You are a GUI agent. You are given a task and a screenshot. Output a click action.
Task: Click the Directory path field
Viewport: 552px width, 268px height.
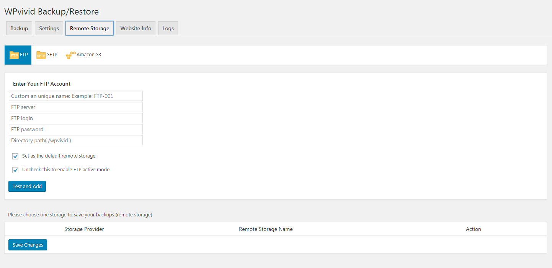click(75, 140)
